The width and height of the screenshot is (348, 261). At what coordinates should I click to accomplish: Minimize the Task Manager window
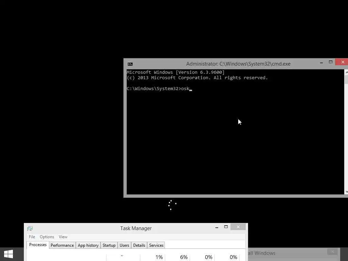coord(216,227)
